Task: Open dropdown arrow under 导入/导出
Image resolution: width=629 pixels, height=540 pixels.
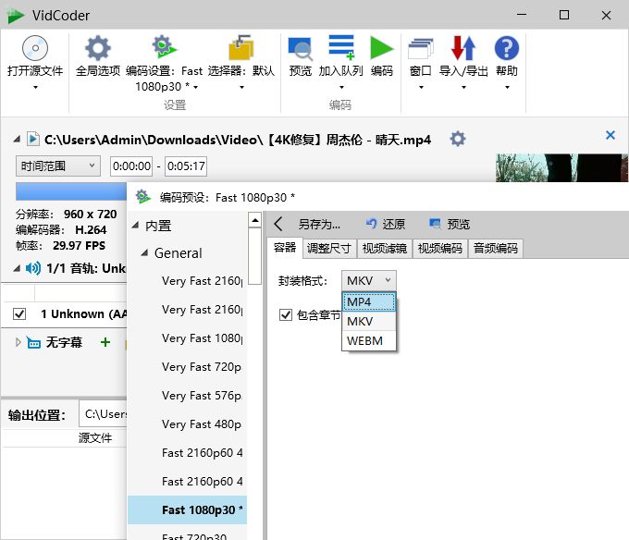Action: point(463,87)
